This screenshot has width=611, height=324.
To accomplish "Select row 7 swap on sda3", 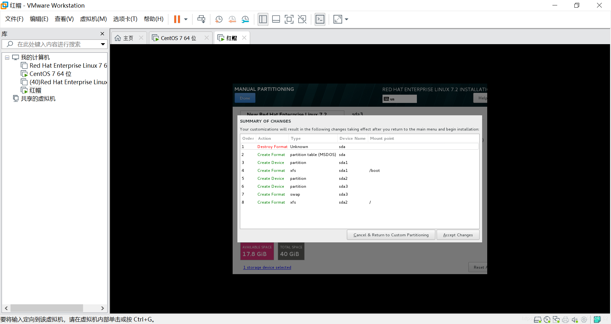I will click(360, 194).
